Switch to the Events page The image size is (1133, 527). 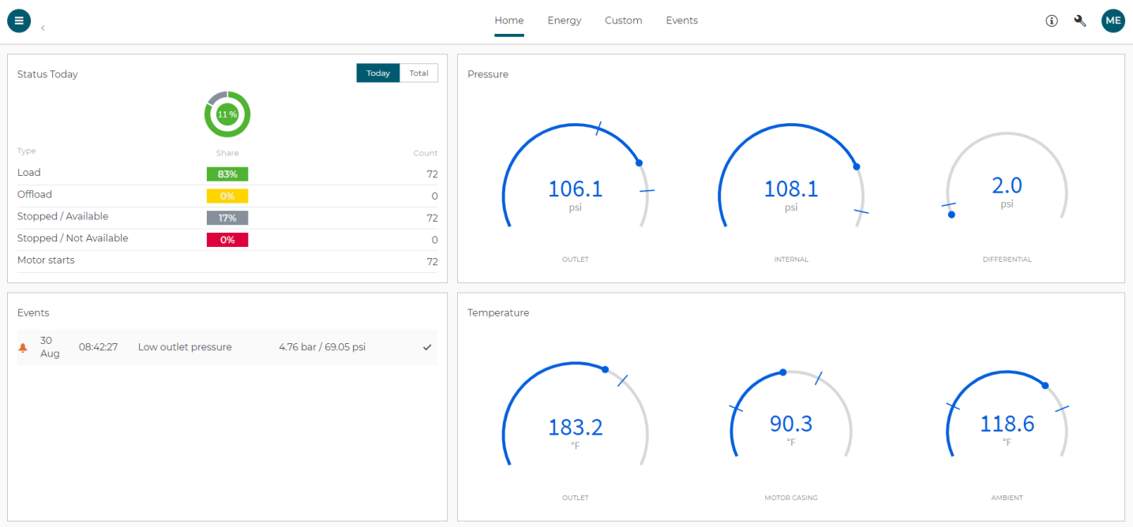(x=681, y=21)
